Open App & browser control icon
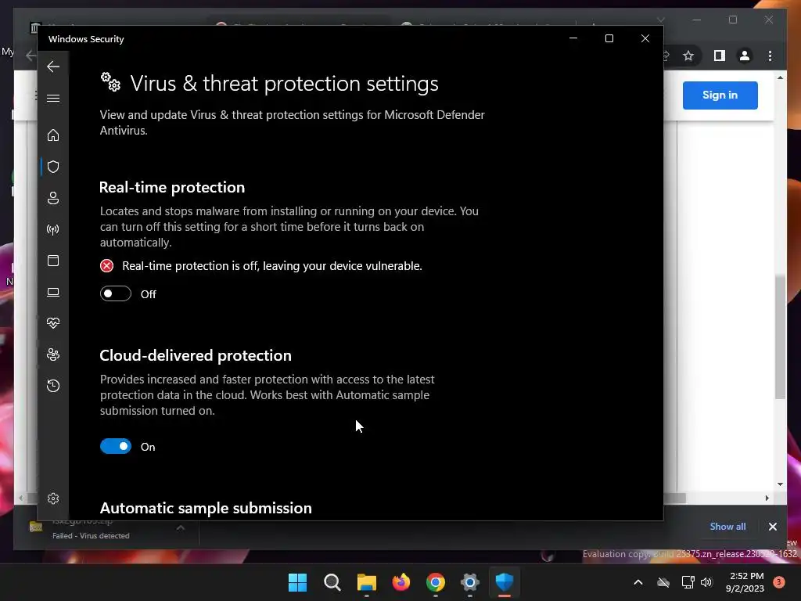The width and height of the screenshot is (801, 601). point(53,261)
